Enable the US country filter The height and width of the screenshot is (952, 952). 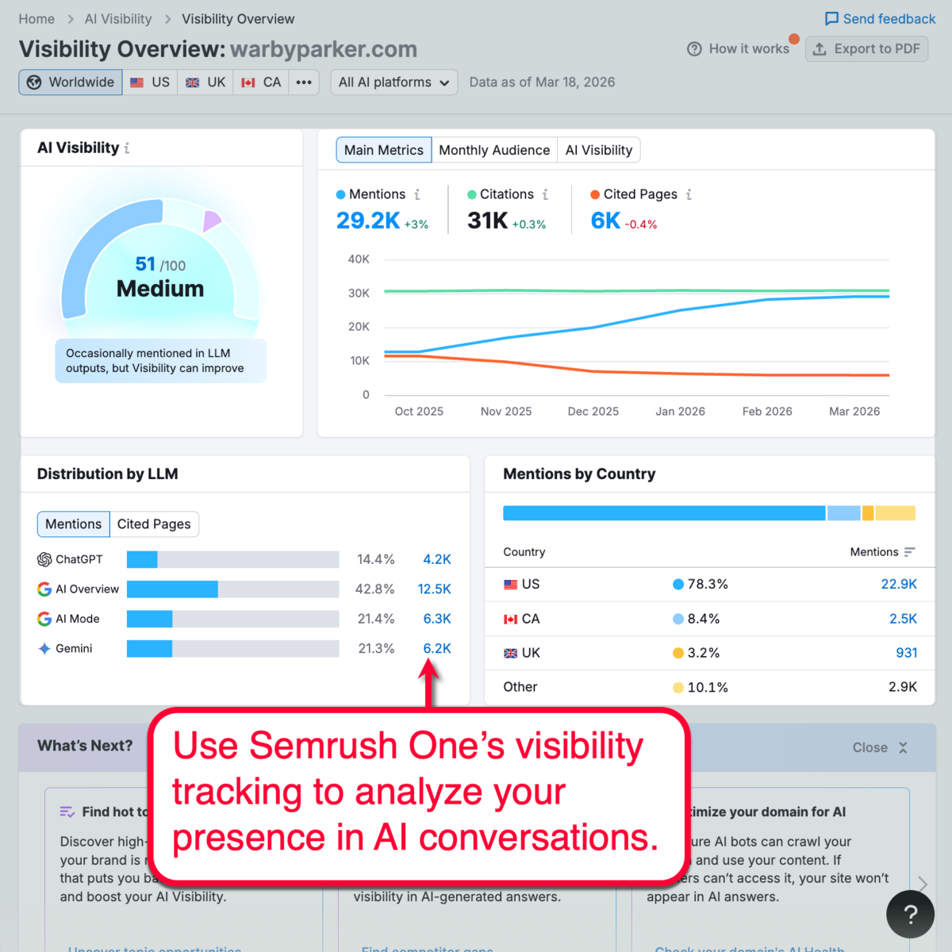149,82
